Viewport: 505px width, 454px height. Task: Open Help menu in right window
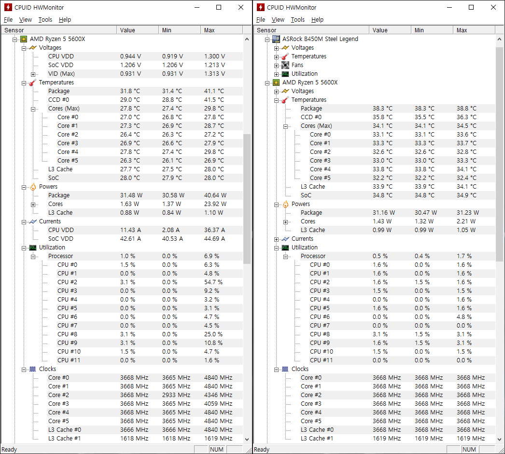[x=317, y=20]
